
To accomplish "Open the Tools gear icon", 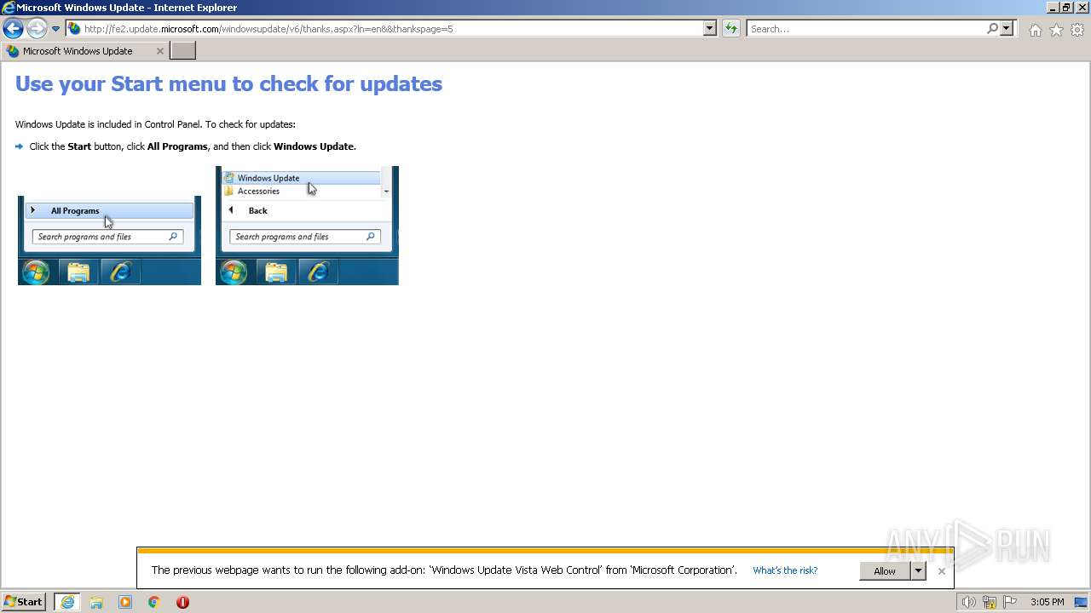I will coord(1077,30).
